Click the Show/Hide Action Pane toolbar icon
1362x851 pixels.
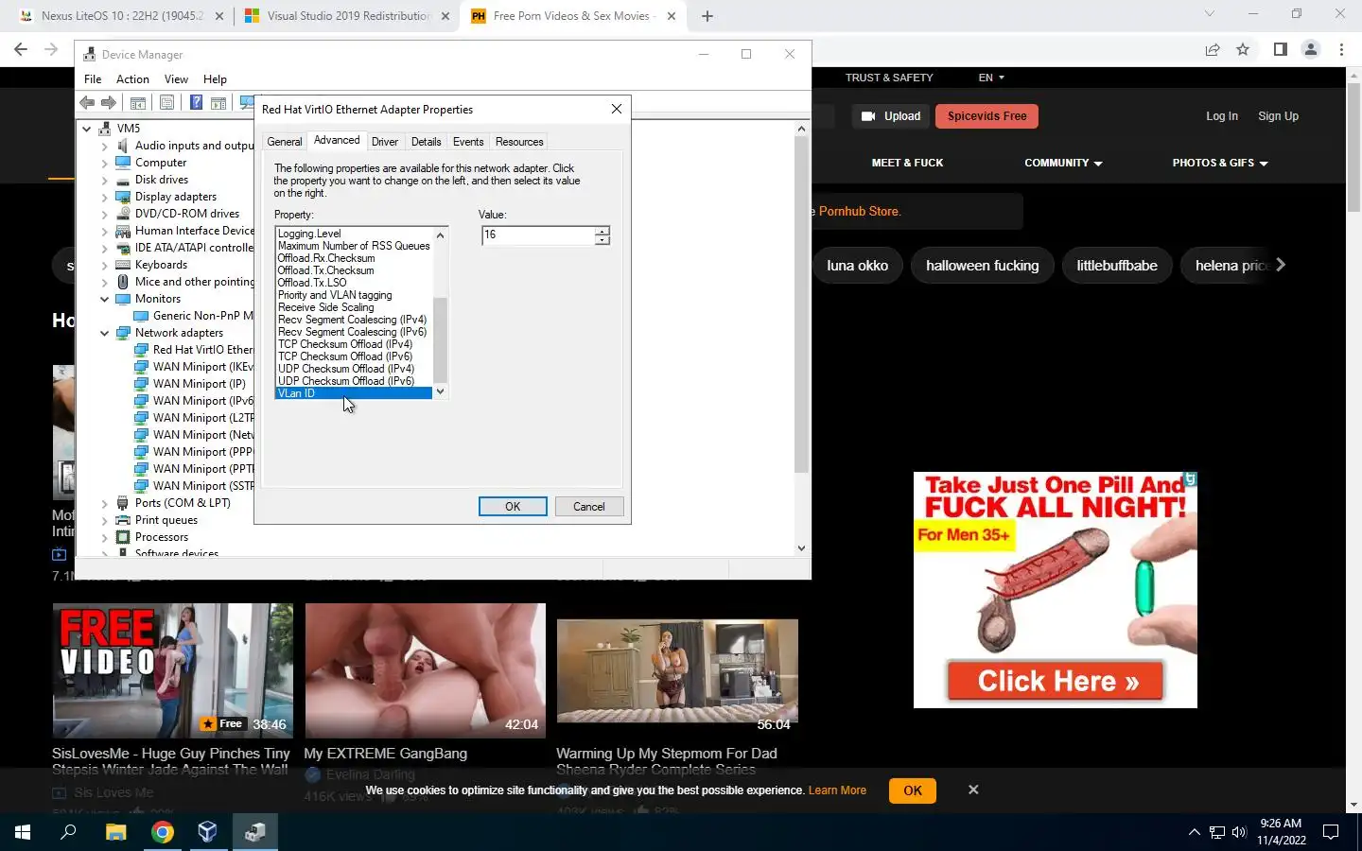[218, 103]
